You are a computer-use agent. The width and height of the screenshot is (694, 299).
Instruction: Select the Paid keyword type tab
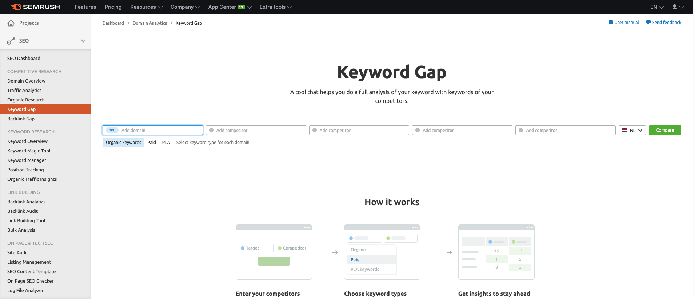tap(152, 143)
